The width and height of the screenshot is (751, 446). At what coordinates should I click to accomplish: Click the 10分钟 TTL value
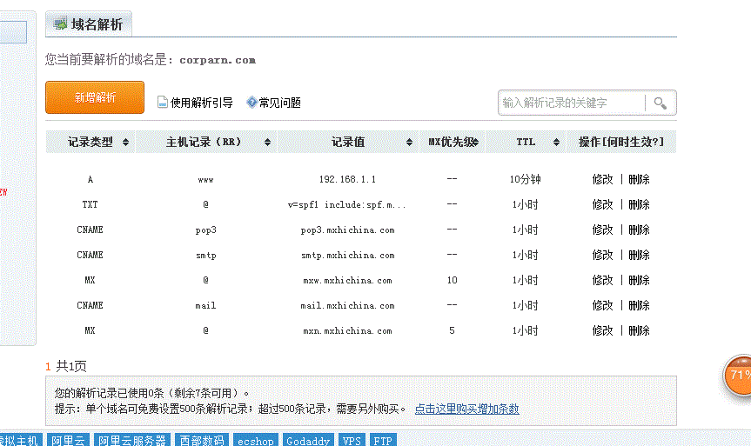[525, 179]
